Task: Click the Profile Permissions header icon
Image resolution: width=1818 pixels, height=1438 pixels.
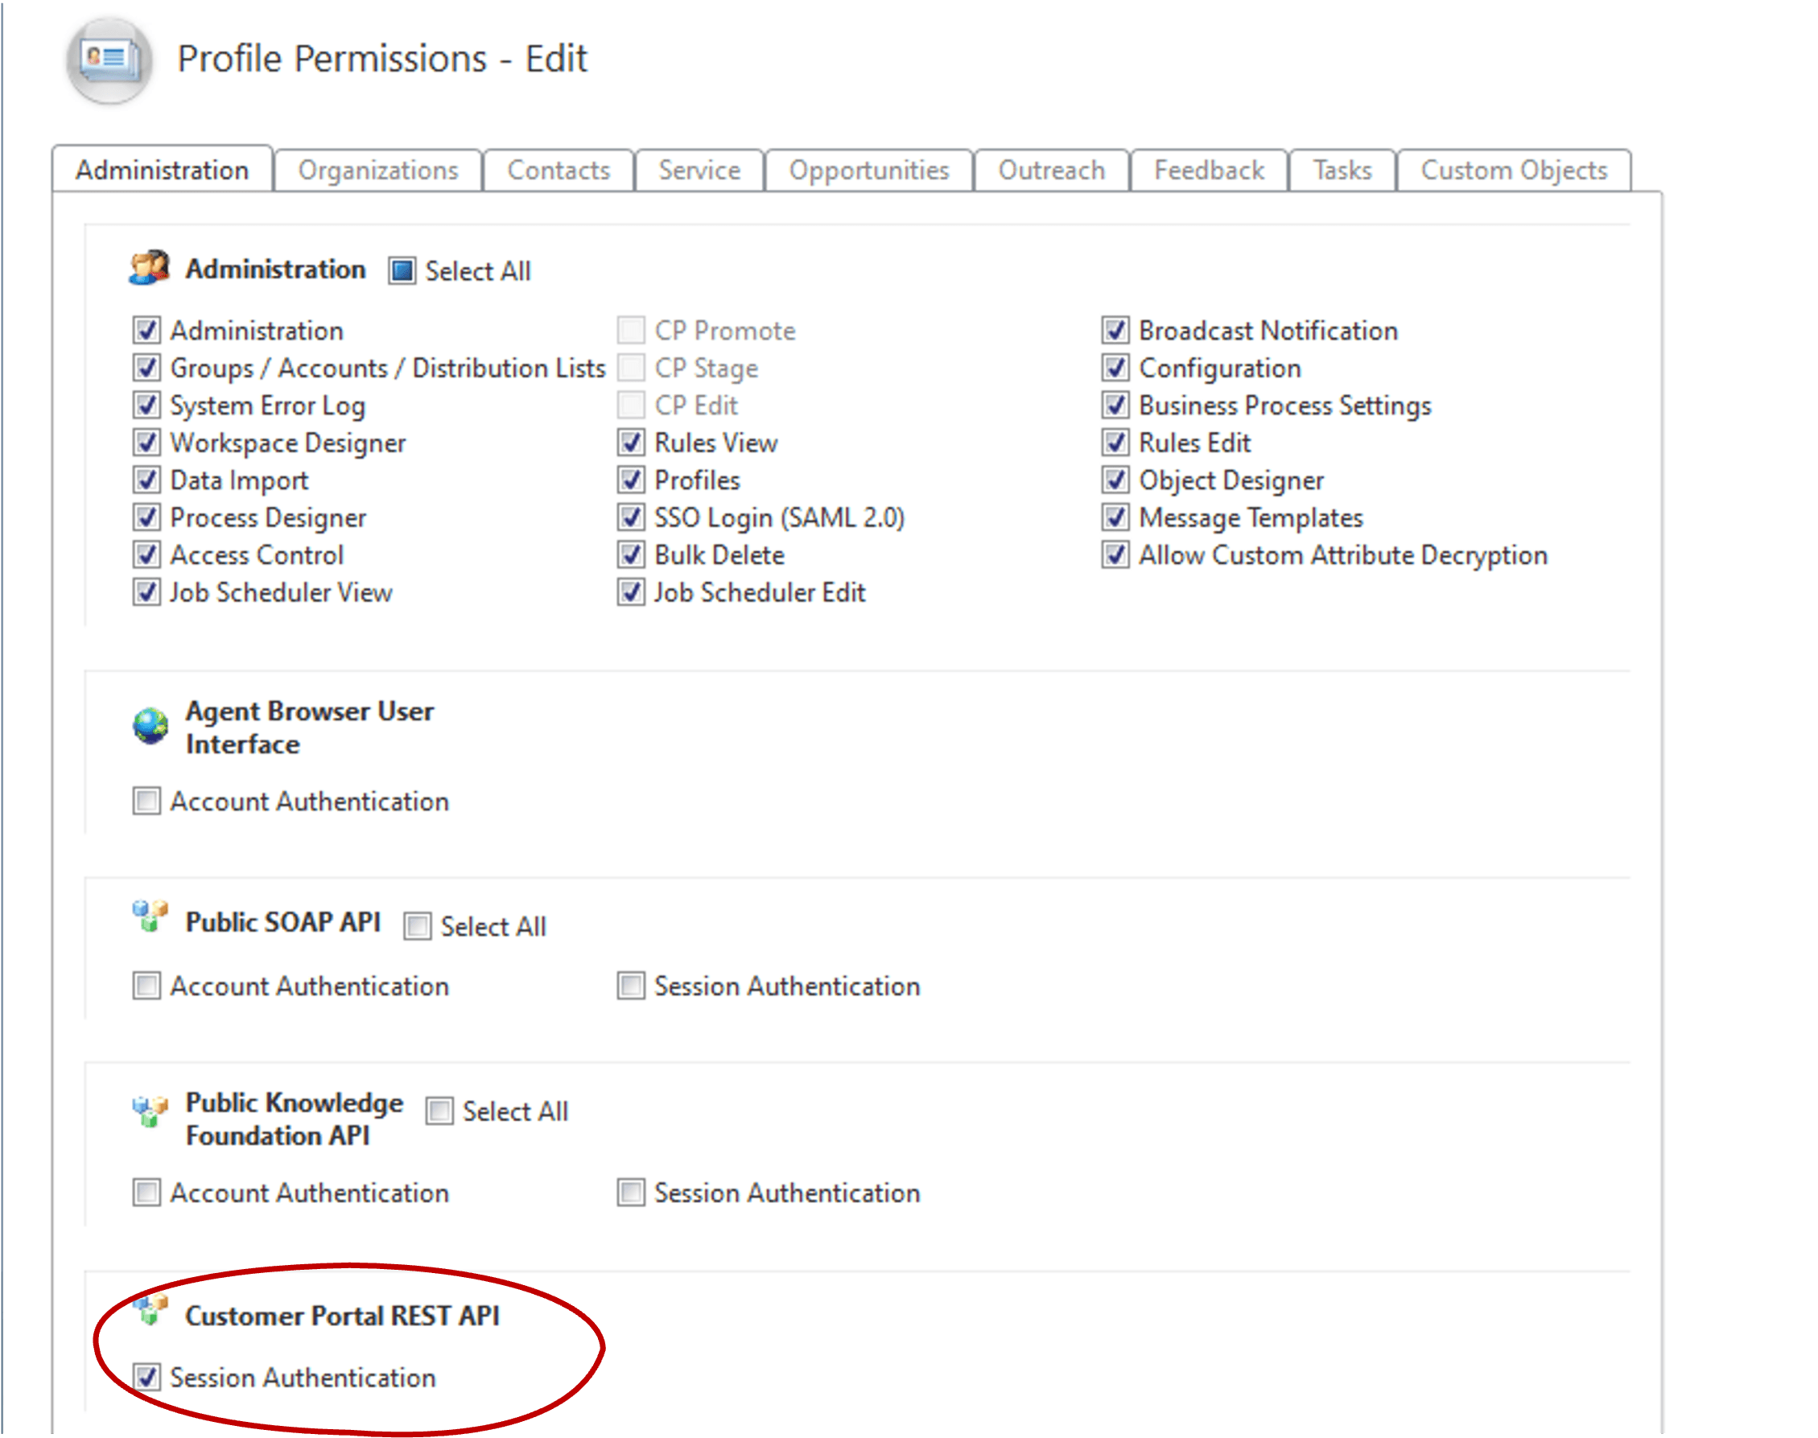Action: pos(109,60)
